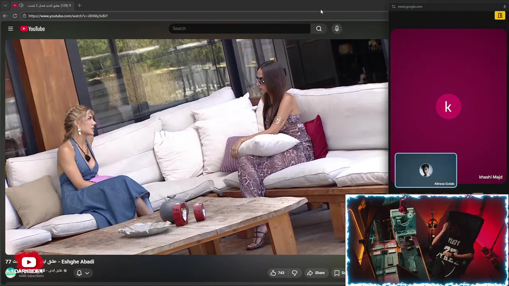Run the search with the magnifier button
The image size is (509, 286).
pyautogui.click(x=319, y=29)
